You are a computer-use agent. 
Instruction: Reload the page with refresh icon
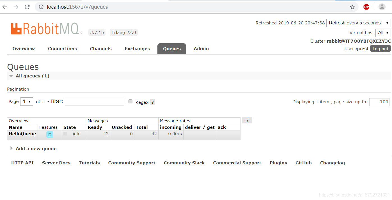point(27,7)
